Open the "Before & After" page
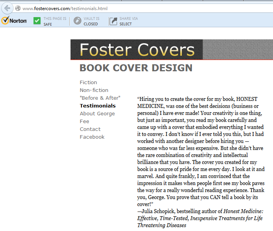 [x=100, y=98]
